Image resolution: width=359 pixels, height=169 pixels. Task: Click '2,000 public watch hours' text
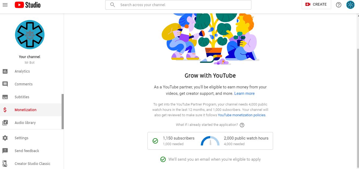coord(246,138)
